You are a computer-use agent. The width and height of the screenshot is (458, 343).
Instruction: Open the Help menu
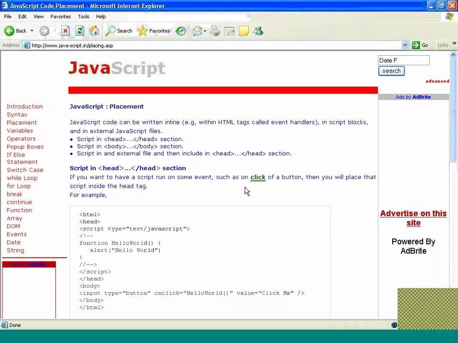(x=101, y=17)
